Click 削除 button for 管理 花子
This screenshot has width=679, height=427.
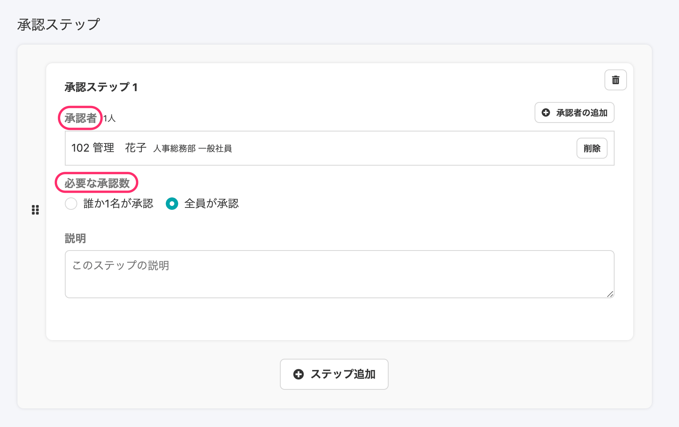[x=592, y=148]
